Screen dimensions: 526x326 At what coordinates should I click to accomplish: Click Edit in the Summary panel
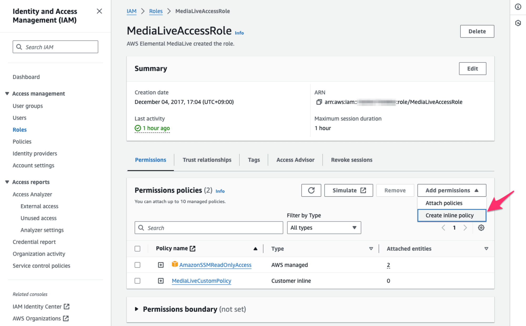click(473, 69)
